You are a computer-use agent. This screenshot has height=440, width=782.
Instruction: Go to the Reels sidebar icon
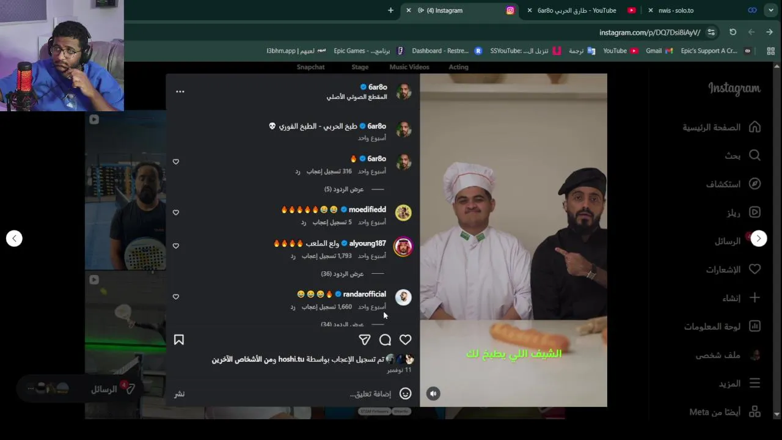tap(755, 213)
